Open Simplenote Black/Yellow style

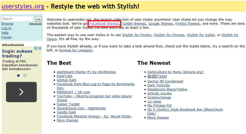click(167, 89)
